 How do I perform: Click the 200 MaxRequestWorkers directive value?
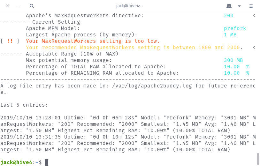(228, 16)
